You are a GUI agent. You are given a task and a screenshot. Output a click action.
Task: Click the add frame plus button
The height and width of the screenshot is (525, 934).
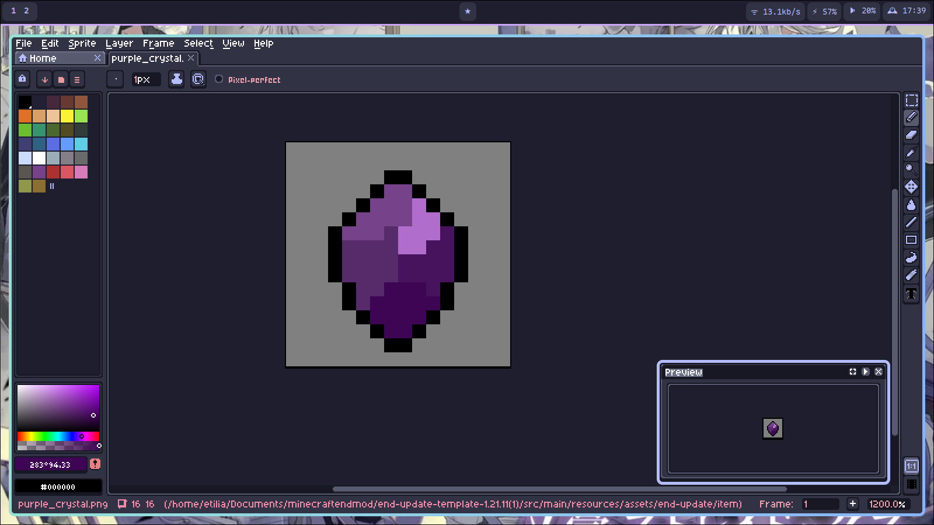[x=853, y=504]
